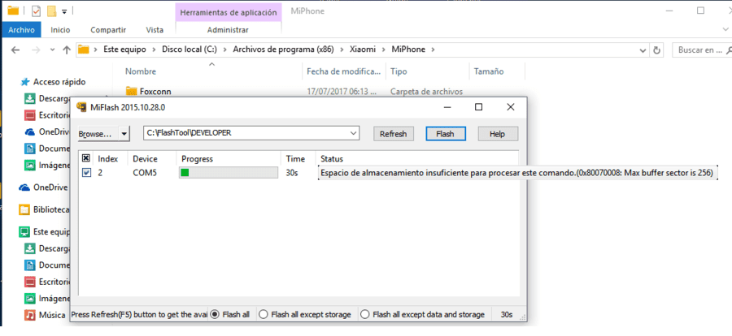Viewport: 732px width, 336px height.
Task: Go up one folder level
Action: point(67,50)
